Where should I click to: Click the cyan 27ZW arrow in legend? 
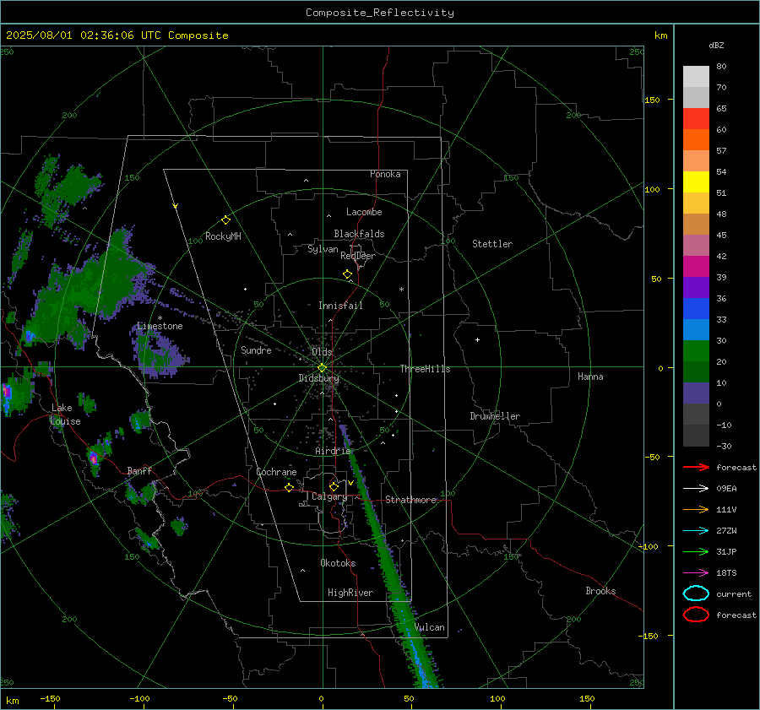(696, 531)
